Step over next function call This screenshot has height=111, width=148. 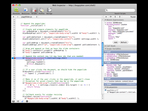pos(111,17)
